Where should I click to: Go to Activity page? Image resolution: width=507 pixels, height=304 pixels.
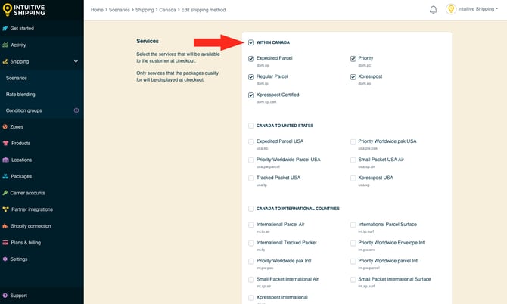18,45
